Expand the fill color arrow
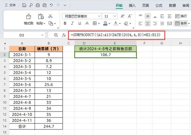Screen dimensions: 191x135 click(x=110, y=23)
